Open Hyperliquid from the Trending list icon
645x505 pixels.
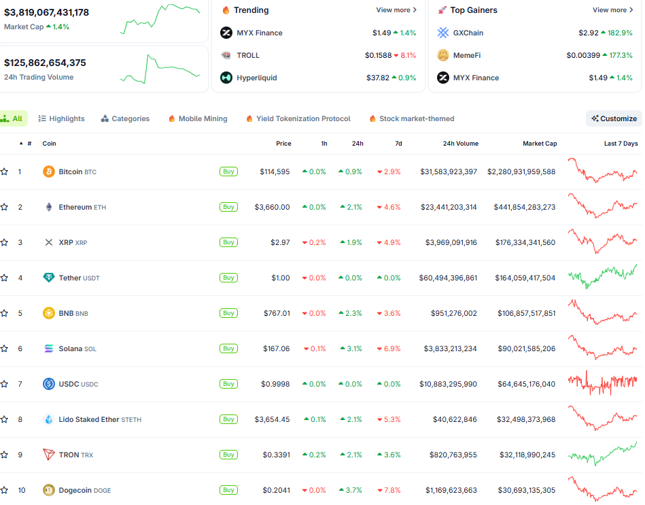click(x=226, y=78)
